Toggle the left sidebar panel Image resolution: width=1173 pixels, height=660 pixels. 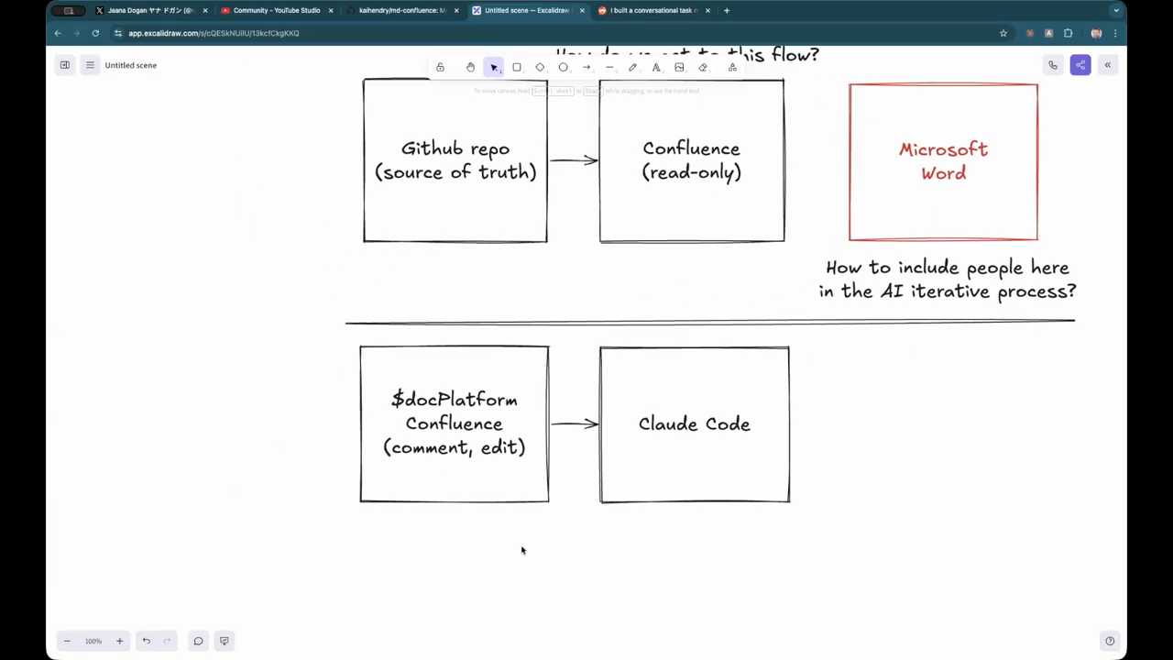click(x=65, y=65)
